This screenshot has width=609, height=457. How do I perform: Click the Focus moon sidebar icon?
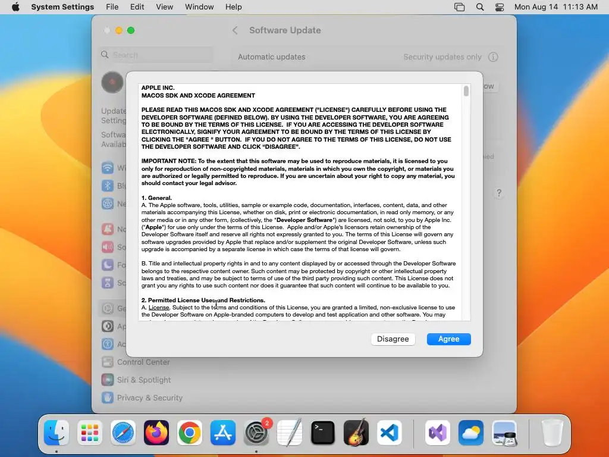pos(108,265)
